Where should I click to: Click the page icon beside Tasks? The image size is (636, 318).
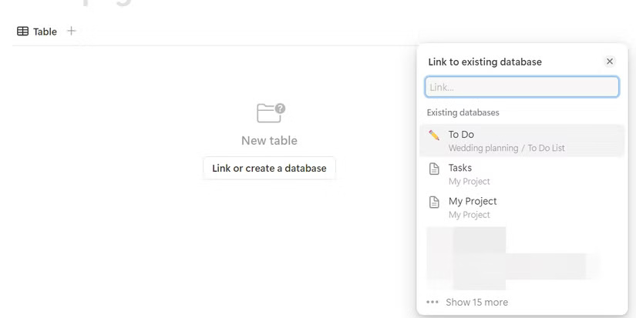[434, 169]
